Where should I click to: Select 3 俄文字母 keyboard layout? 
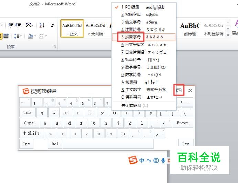tap(144, 22)
